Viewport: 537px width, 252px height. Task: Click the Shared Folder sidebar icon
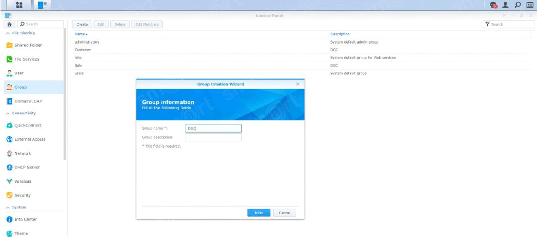(10, 45)
